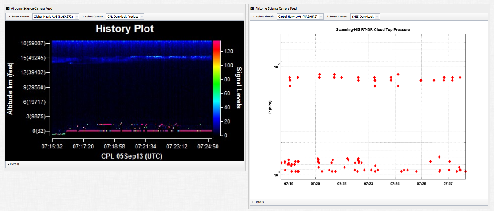The width and height of the screenshot is (494, 211).
Task: Click the camera icon in the right feed panel header
Action: pyautogui.click(x=252, y=8)
